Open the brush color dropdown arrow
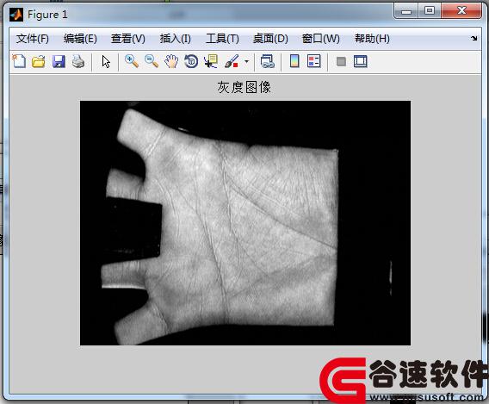The height and width of the screenshot is (404, 489). coord(247,61)
